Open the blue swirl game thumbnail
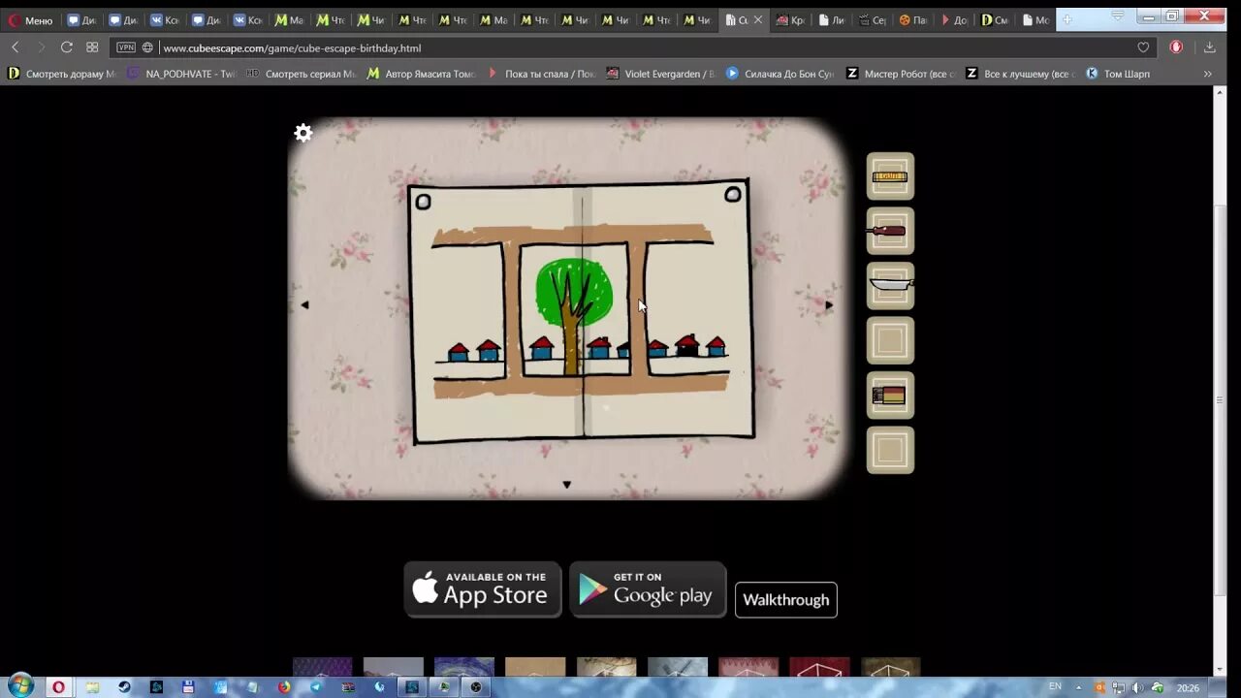1241x698 pixels. tap(464, 667)
